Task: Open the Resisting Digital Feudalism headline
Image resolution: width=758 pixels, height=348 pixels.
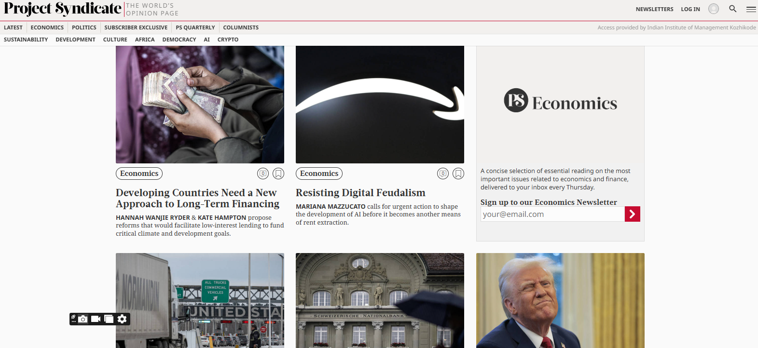Action: coord(360,193)
